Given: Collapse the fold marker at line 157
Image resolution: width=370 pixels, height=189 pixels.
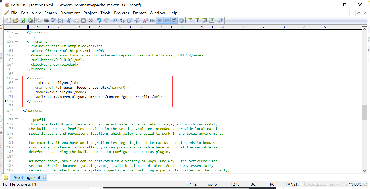Looking at the screenshot, I should (x=17, y=32).
